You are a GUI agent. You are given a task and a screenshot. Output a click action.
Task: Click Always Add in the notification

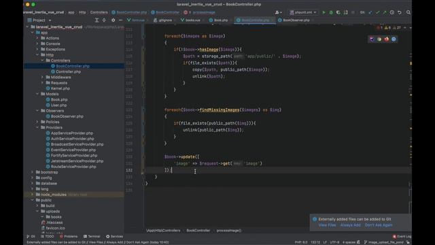click(351, 225)
